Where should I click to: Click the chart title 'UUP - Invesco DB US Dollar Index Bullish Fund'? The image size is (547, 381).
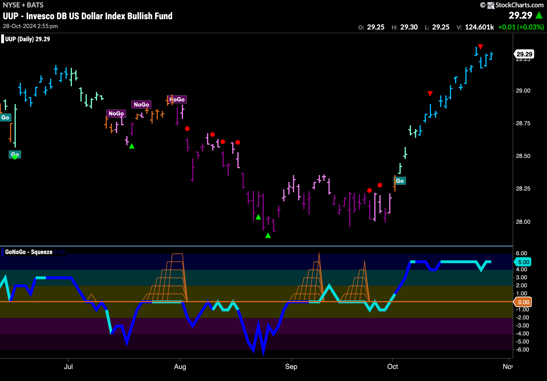click(x=88, y=16)
